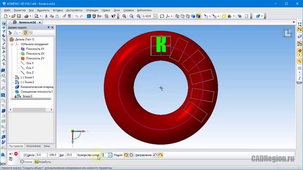303x170 pixels.
Task: Open the zoom scale dropdown
Action: (155, 16)
